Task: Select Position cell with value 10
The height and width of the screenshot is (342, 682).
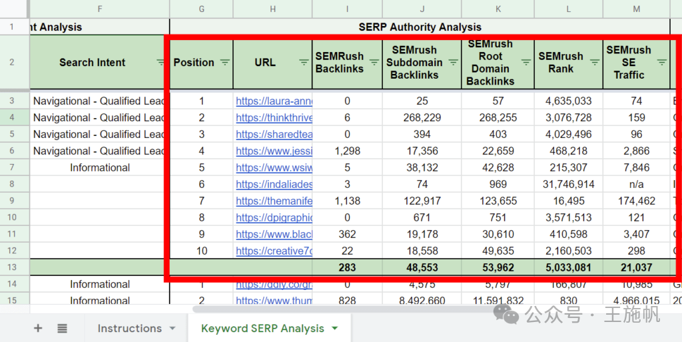Action: tap(201, 251)
